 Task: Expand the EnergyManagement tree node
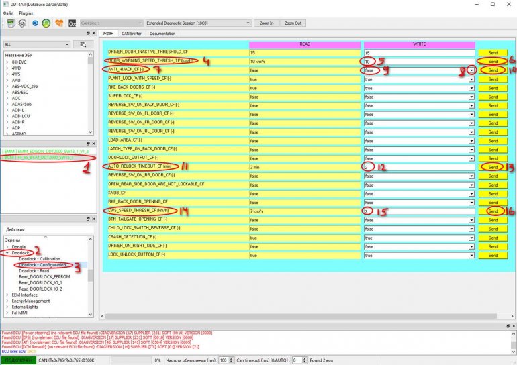pyautogui.click(x=6, y=301)
